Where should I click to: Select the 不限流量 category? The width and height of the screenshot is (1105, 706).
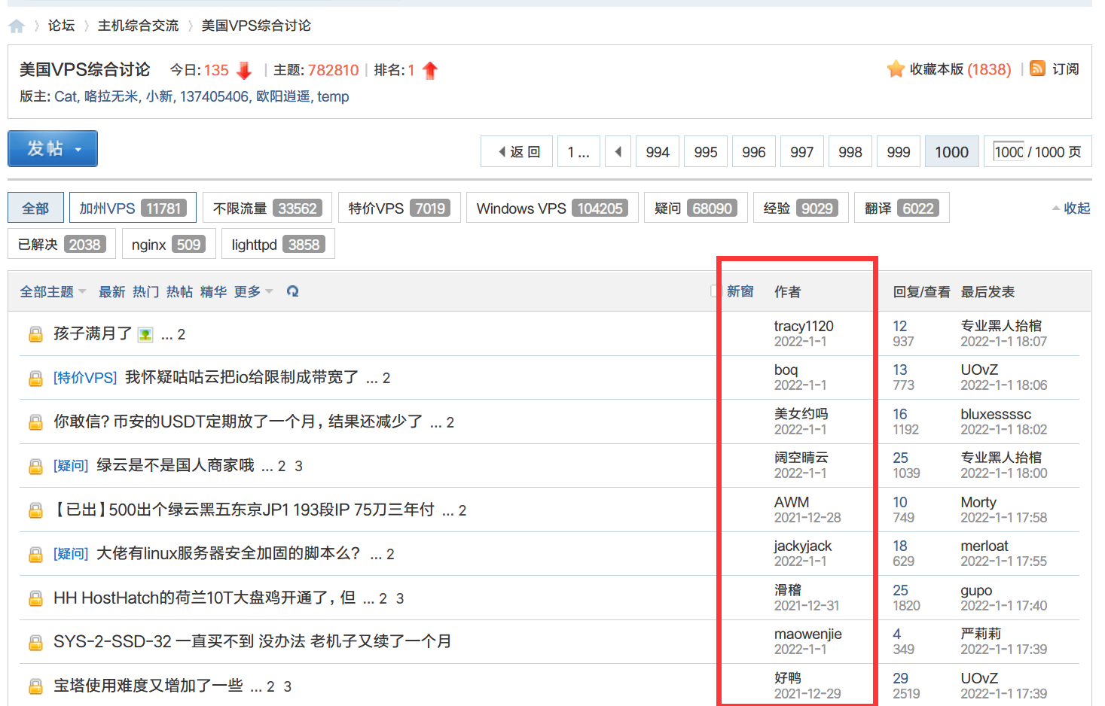pos(267,208)
